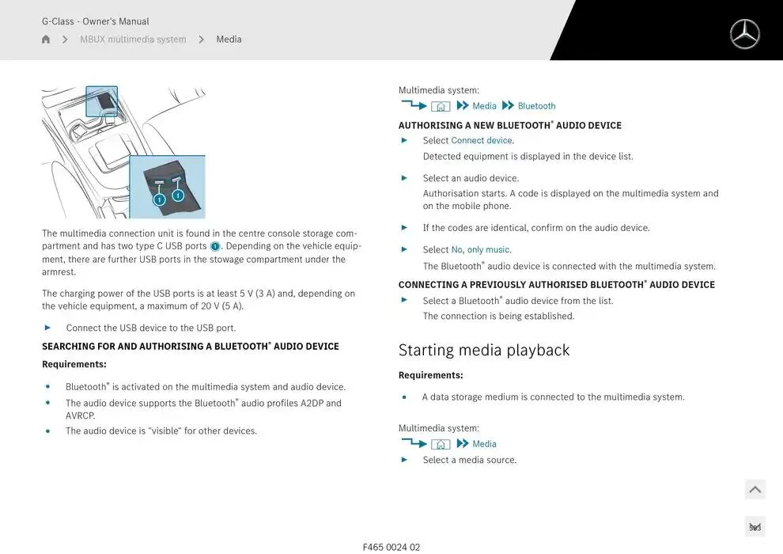The height and width of the screenshot is (554, 783).
Task: Click the chevron before Media in breadcrumb
Action: coord(201,40)
